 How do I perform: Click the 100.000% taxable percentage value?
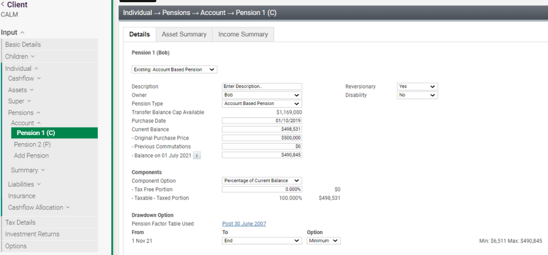click(290, 198)
